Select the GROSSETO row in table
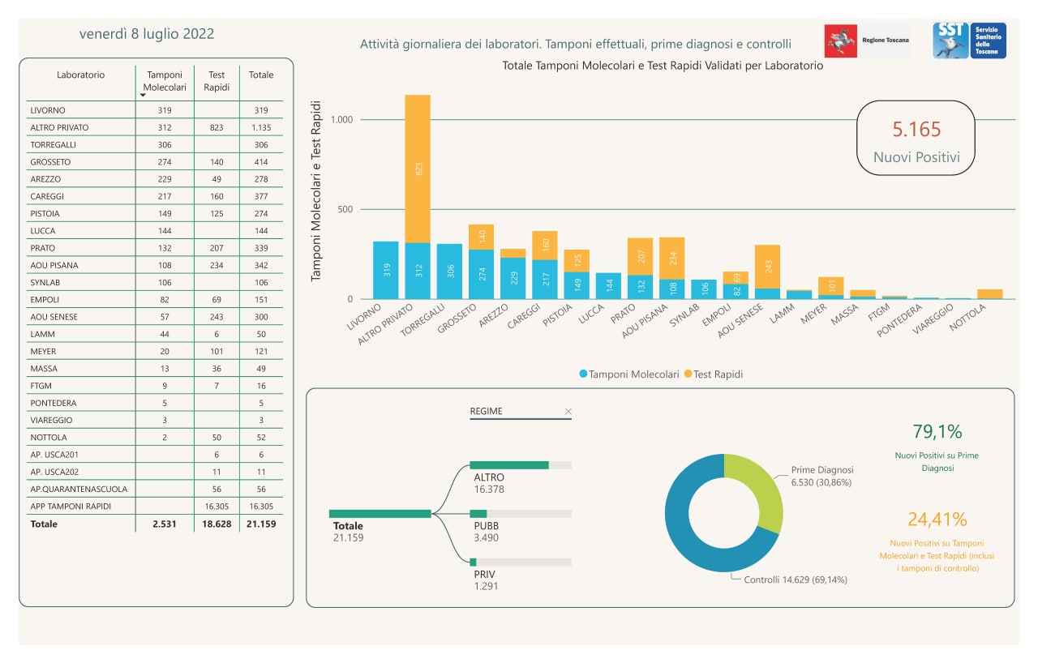This screenshot has height=663, width=1038. click(155, 162)
